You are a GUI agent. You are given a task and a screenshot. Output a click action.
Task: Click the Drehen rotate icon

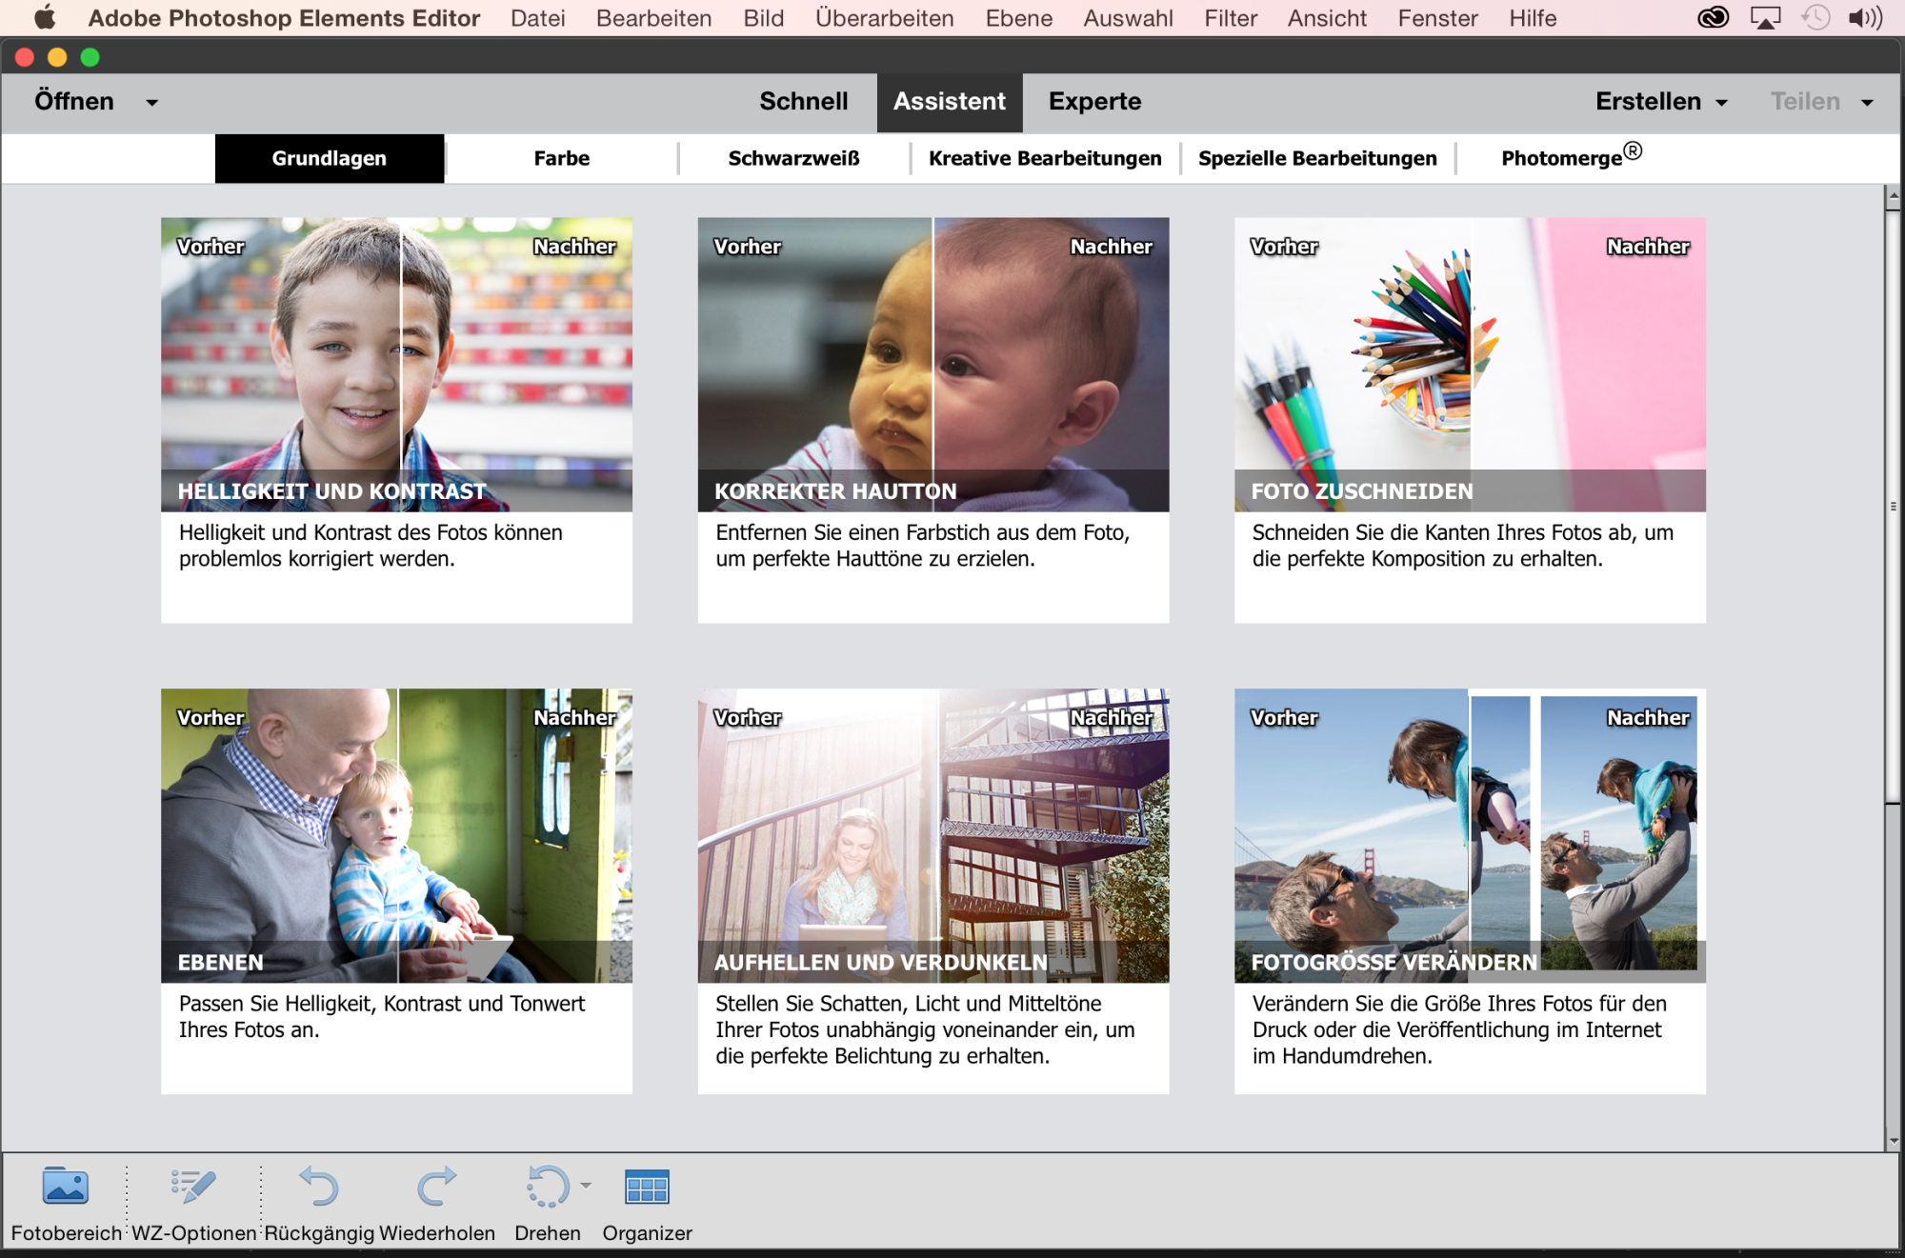(548, 1188)
